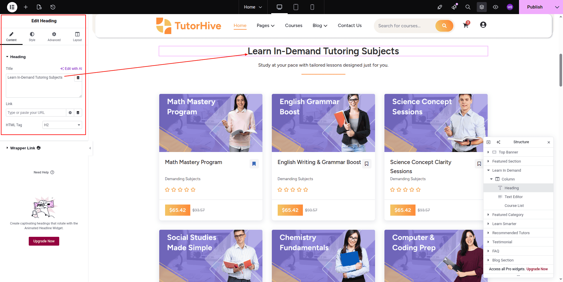
Task: Click the Add Element plus icon
Action: (26, 7)
